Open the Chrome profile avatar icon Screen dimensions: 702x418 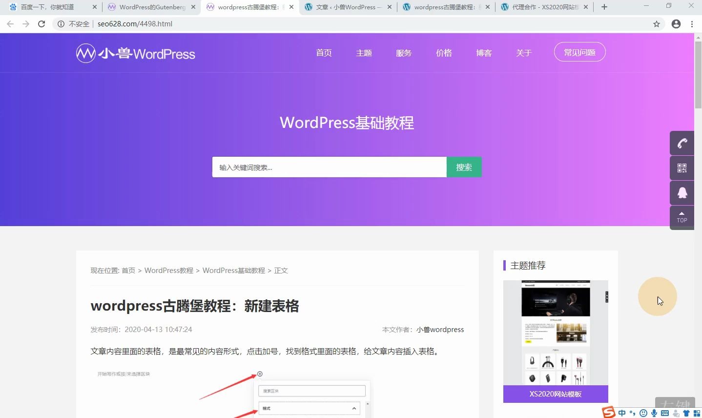[676, 24]
